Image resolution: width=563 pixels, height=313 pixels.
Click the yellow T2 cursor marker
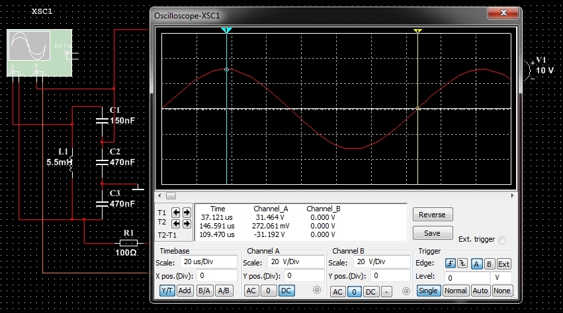tap(417, 31)
